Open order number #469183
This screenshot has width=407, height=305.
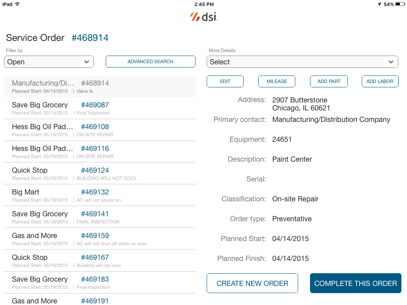(x=95, y=279)
